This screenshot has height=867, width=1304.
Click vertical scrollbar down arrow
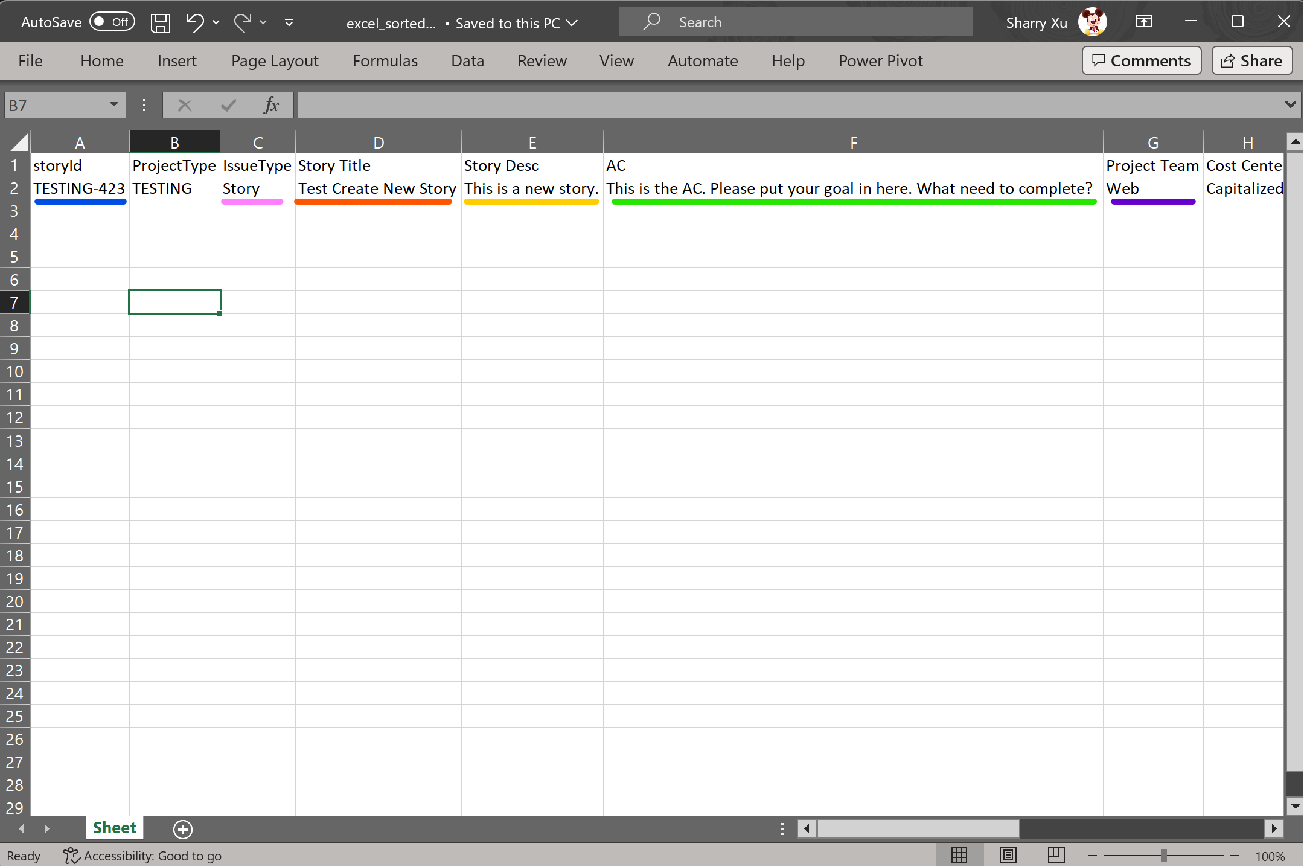1295,806
